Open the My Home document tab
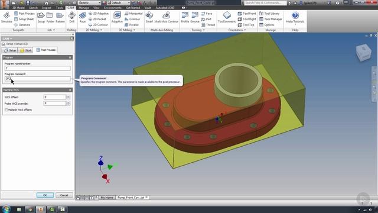Viewport: 378px width, 213px height. coord(107,198)
